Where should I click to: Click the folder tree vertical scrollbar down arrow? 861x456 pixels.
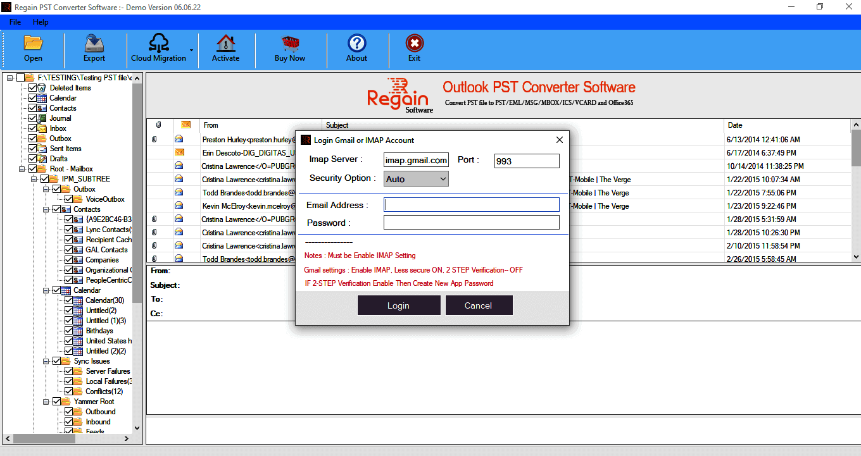[x=137, y=428]
